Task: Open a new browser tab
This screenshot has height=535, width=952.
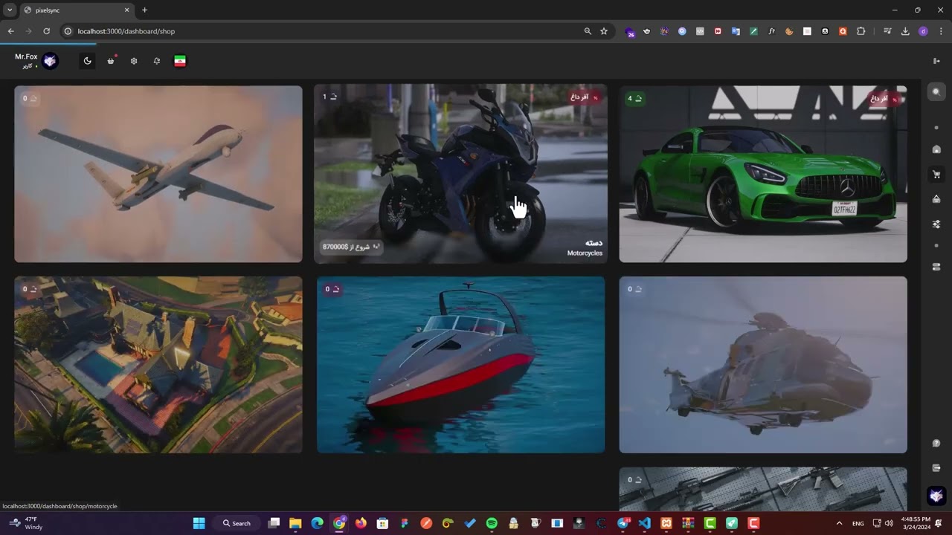Action: 144,10
